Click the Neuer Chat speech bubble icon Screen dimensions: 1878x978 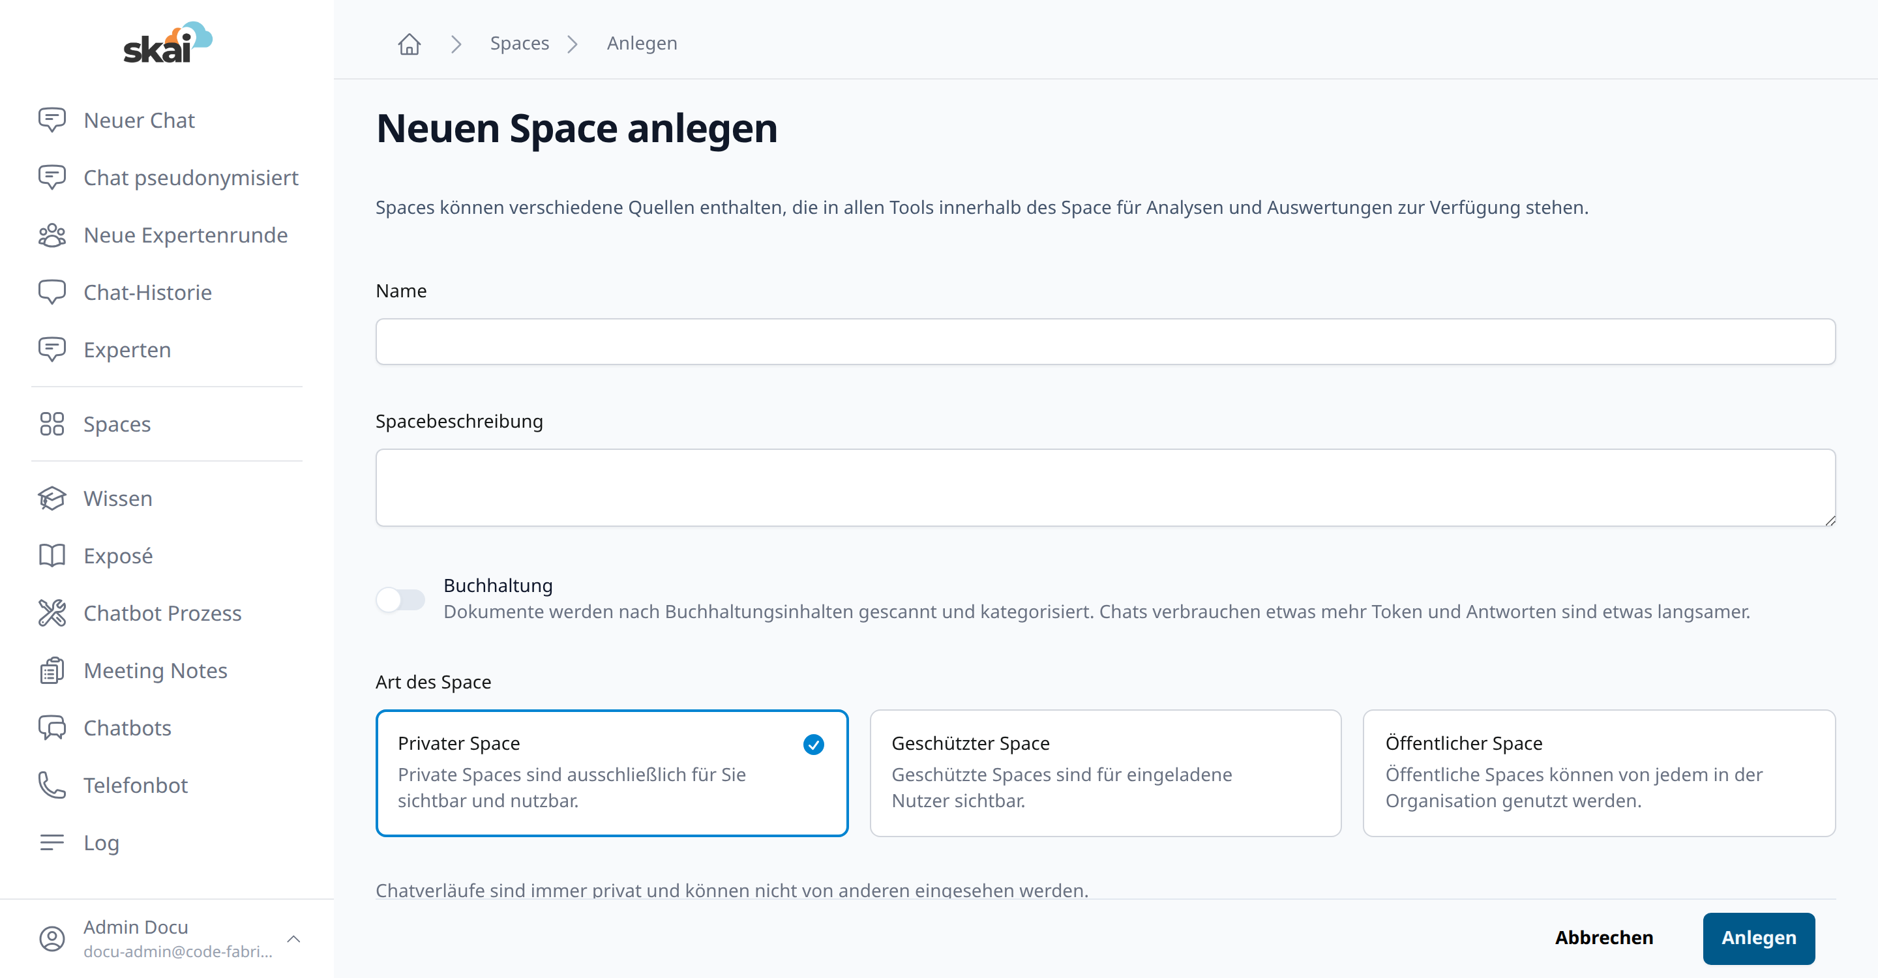click(x=52, y=120)
